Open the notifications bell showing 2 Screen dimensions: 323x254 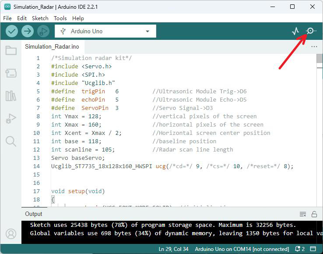[x=300, y=249]
